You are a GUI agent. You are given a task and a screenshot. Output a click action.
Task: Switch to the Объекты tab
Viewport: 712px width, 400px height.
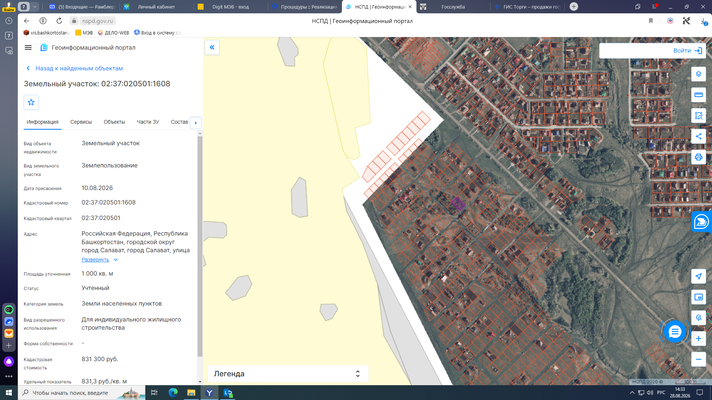tap(114, 122)
